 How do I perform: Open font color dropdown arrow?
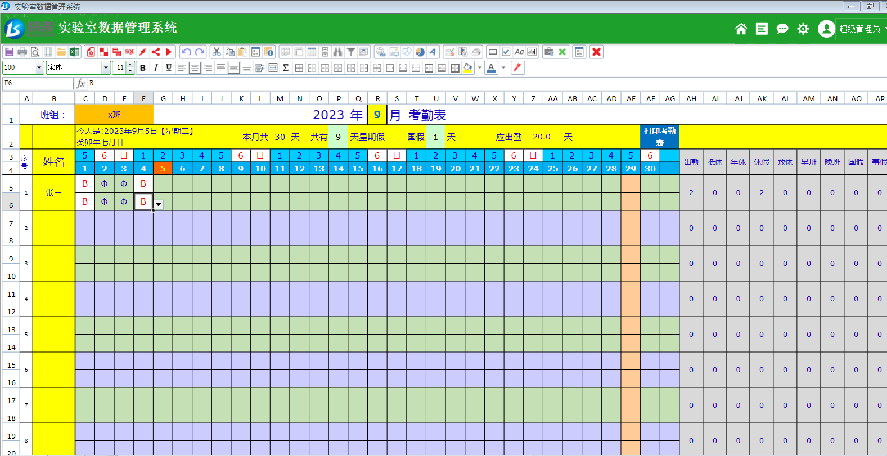click(503, 68)
